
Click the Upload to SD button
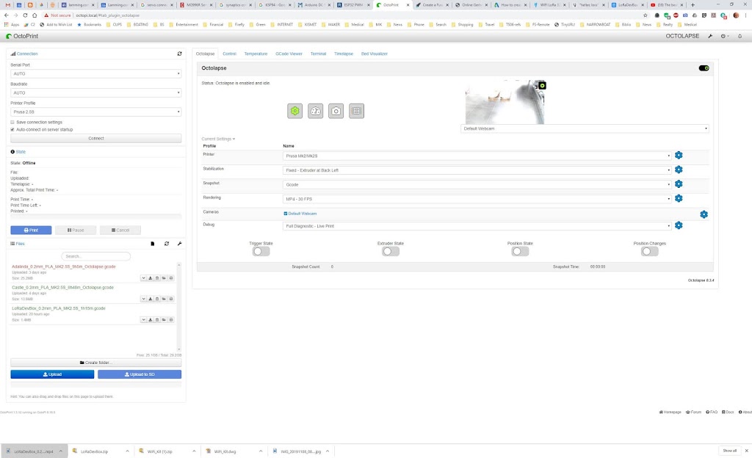[x=140, y=374]
